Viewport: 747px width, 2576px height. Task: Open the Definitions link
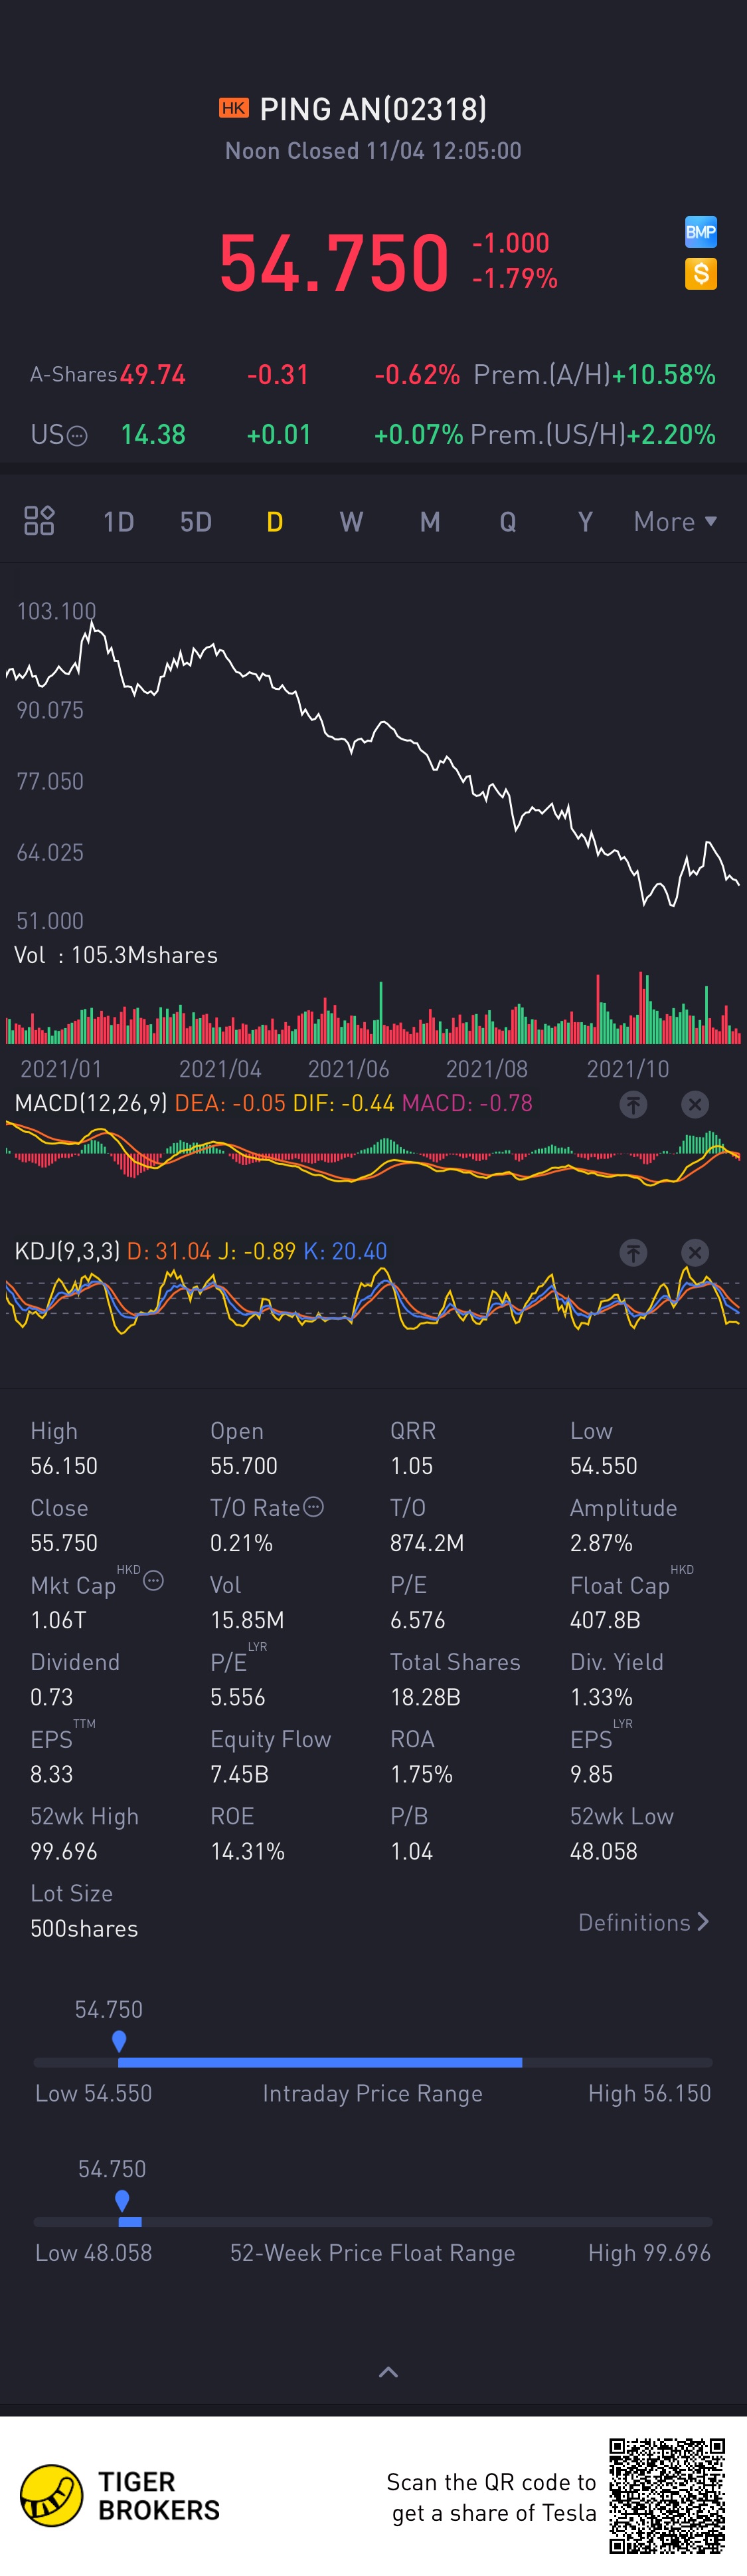pos(644,1921)
